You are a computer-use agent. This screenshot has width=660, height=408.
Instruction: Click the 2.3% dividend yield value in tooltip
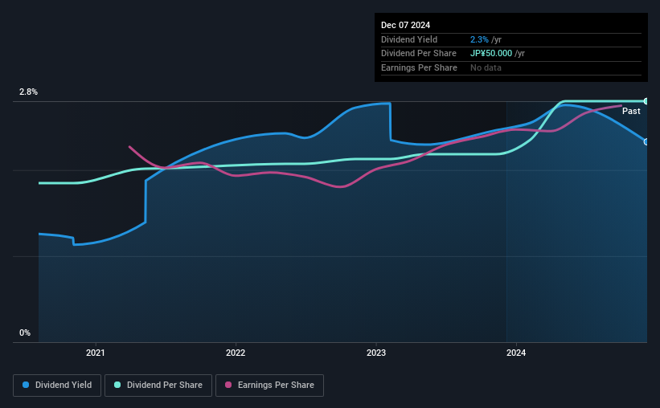point(479,39)
